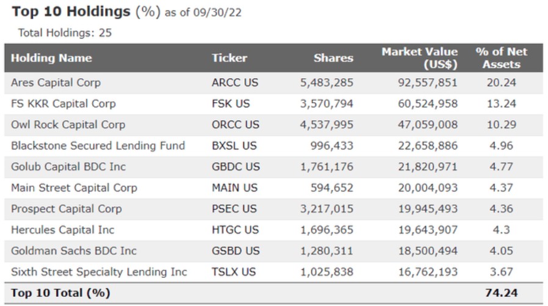Click Owl Rock Capital Corp
Viewport: 548px width, 306px height.
tap(68, 125)
